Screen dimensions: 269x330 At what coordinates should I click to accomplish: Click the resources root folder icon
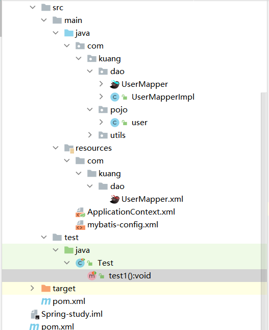click(69, 148)
